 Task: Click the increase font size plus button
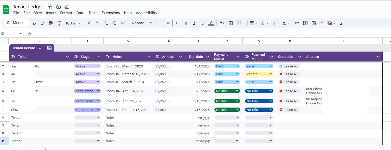pos(177,23)
